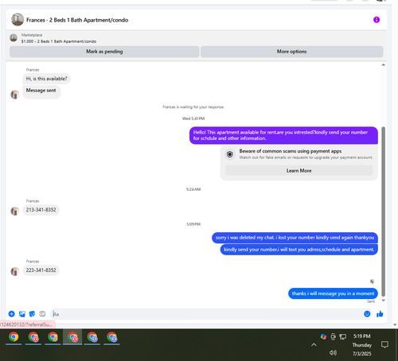This screenshot has height=361, width=398.
Task: Open conversation info purple icon
Action: [377, 20]
